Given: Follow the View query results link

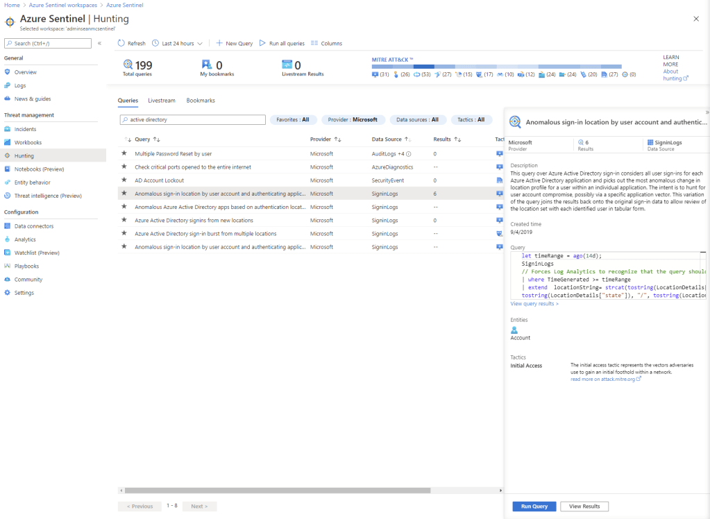Looking at the screenshot, I should (534, 304).
